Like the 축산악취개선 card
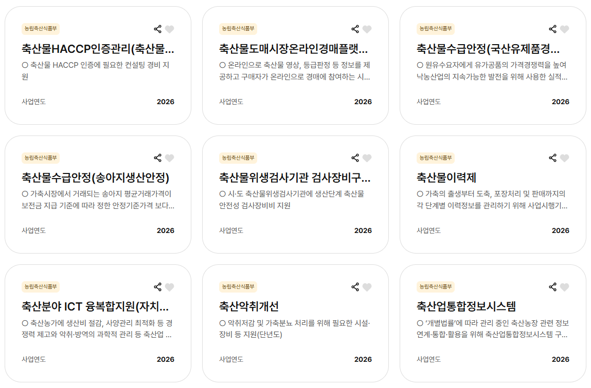The image size is (591, 388). [367, 287]
